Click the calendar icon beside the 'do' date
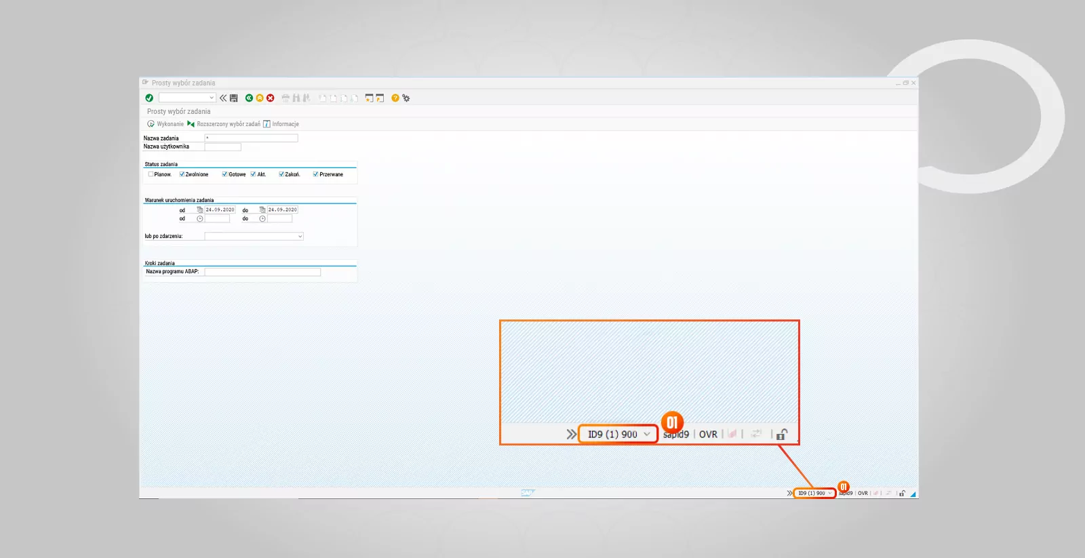Image resolution: width=1085 pixels, height=558 pixels. [x=262, y=210]
